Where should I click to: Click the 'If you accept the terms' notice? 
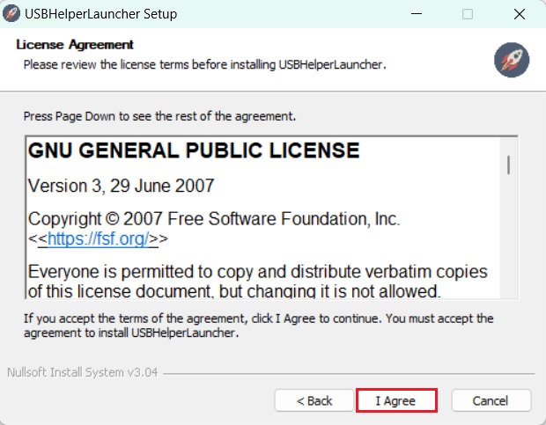(x=258, y=326)
